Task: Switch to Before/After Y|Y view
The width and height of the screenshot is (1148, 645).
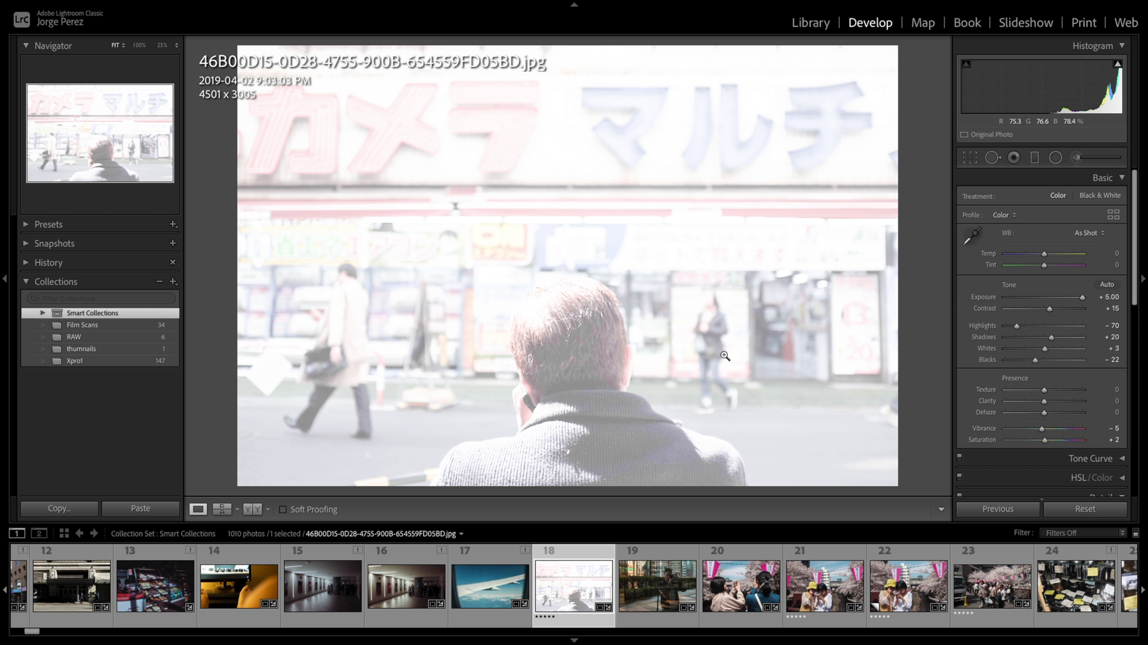Action: pos(253,509)
